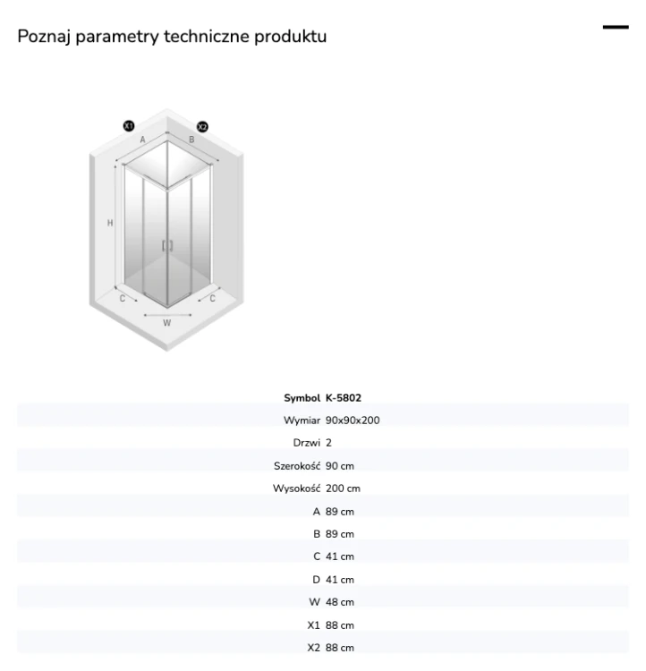Select the Symbol K-5802 value
Screen dimensions: 646x671
click(344, 397)
